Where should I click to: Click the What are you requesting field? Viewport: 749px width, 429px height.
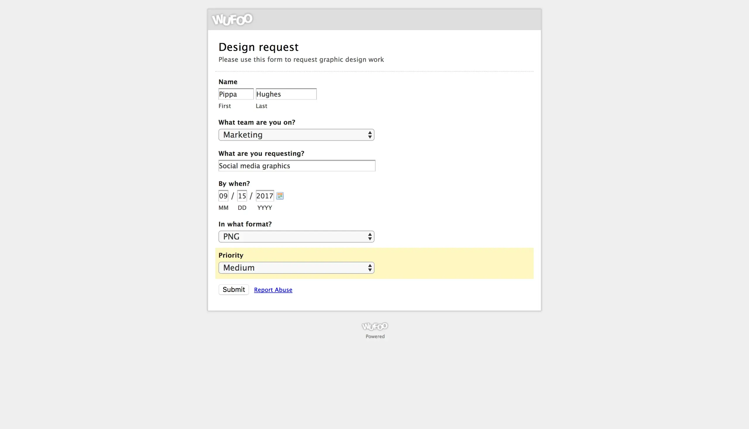tap(296, 165)
